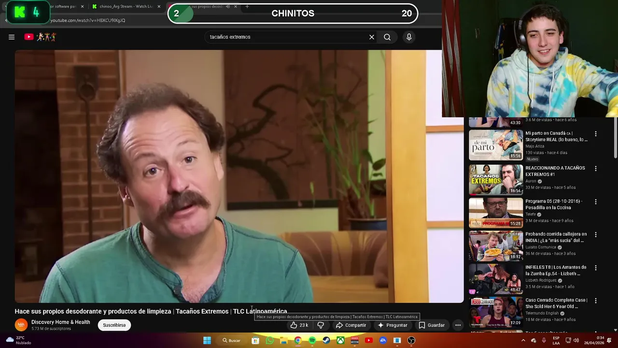
Task: Click channel name Lizbeth Rodriguez
Action: [x=541, y=280]
